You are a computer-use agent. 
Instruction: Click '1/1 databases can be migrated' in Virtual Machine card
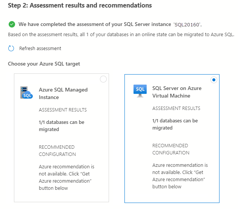[x=175, y=124]
